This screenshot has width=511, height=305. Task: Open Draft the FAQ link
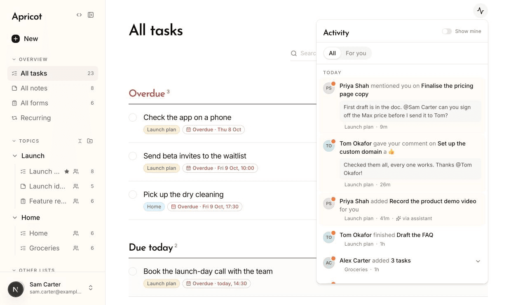click(415, 235)
